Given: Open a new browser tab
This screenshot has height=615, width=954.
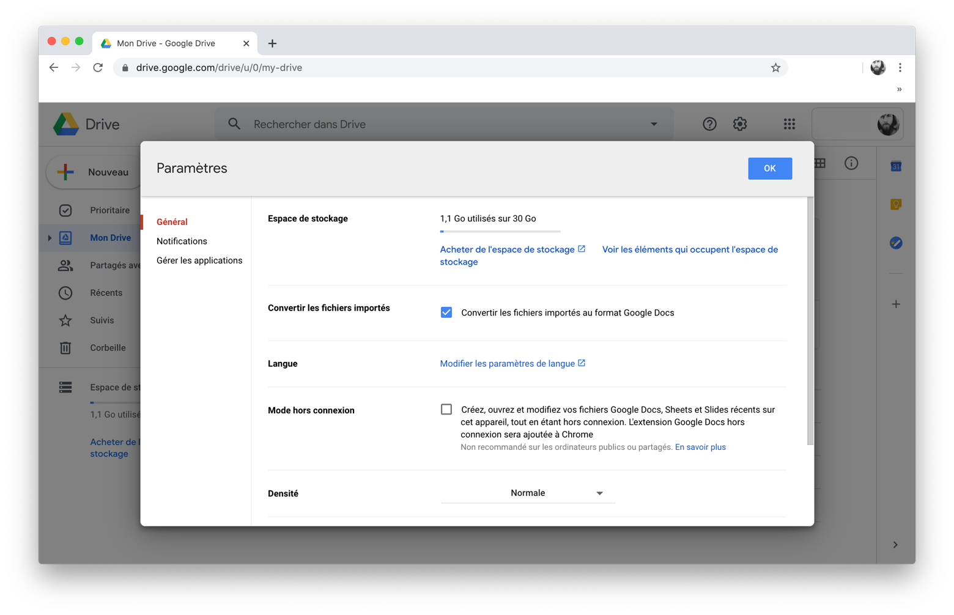Looking at the screenshot, I should click(273, 43).
